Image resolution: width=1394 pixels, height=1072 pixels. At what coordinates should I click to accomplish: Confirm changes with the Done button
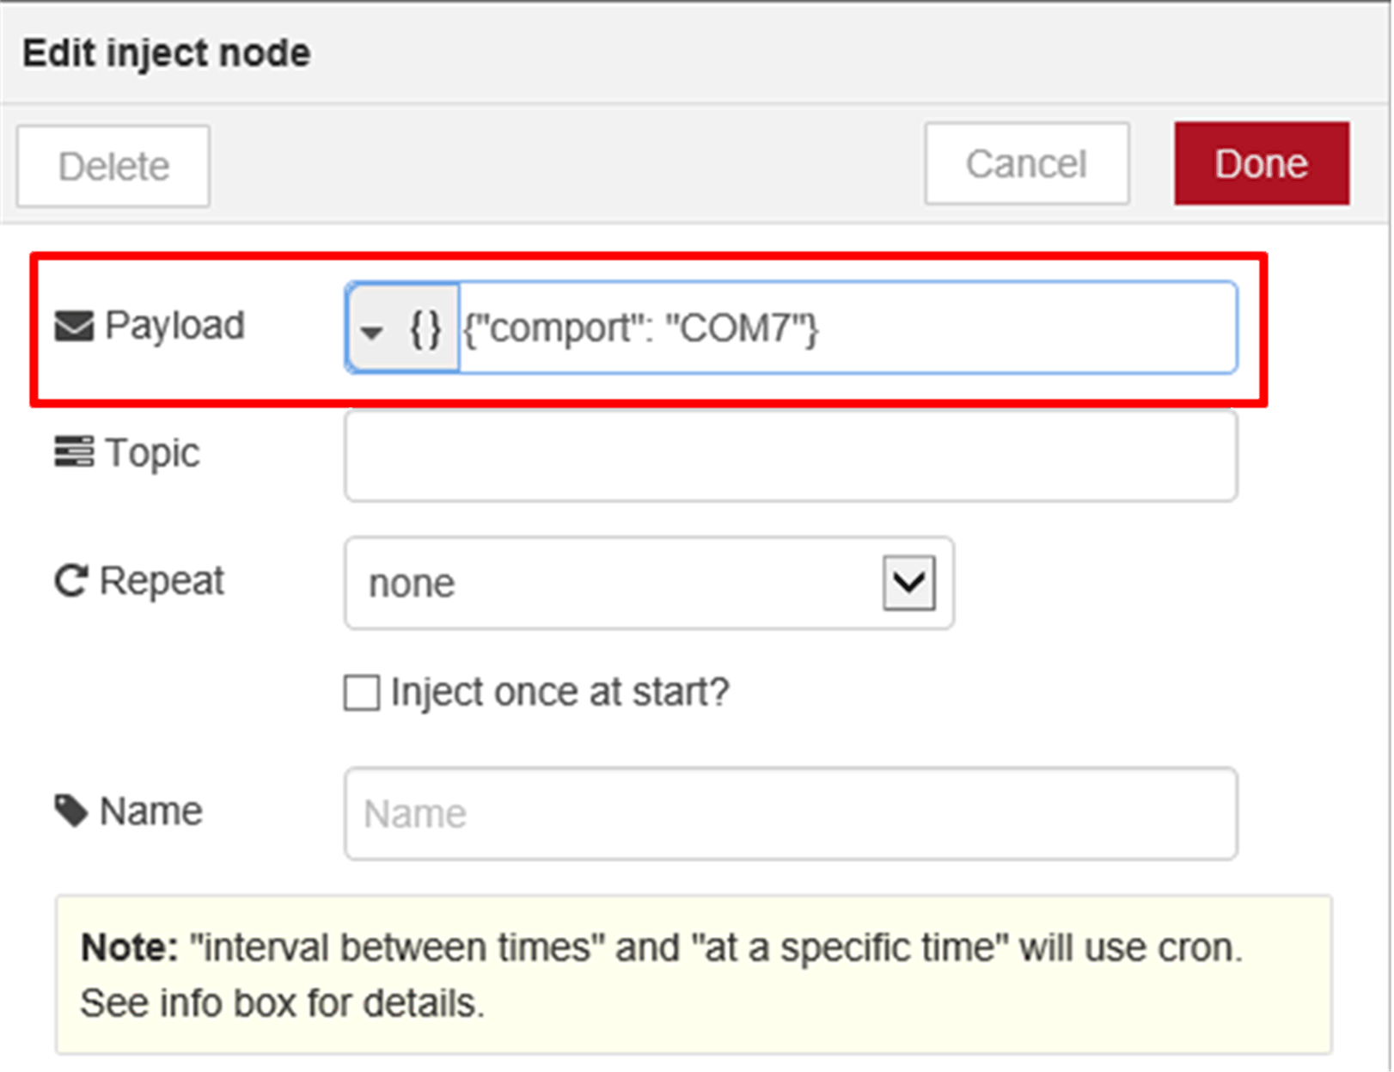pyautogui.click(x=1261, y=164)
